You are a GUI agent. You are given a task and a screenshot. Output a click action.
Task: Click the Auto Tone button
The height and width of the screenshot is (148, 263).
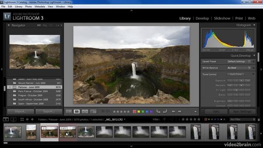coord(235,74)
